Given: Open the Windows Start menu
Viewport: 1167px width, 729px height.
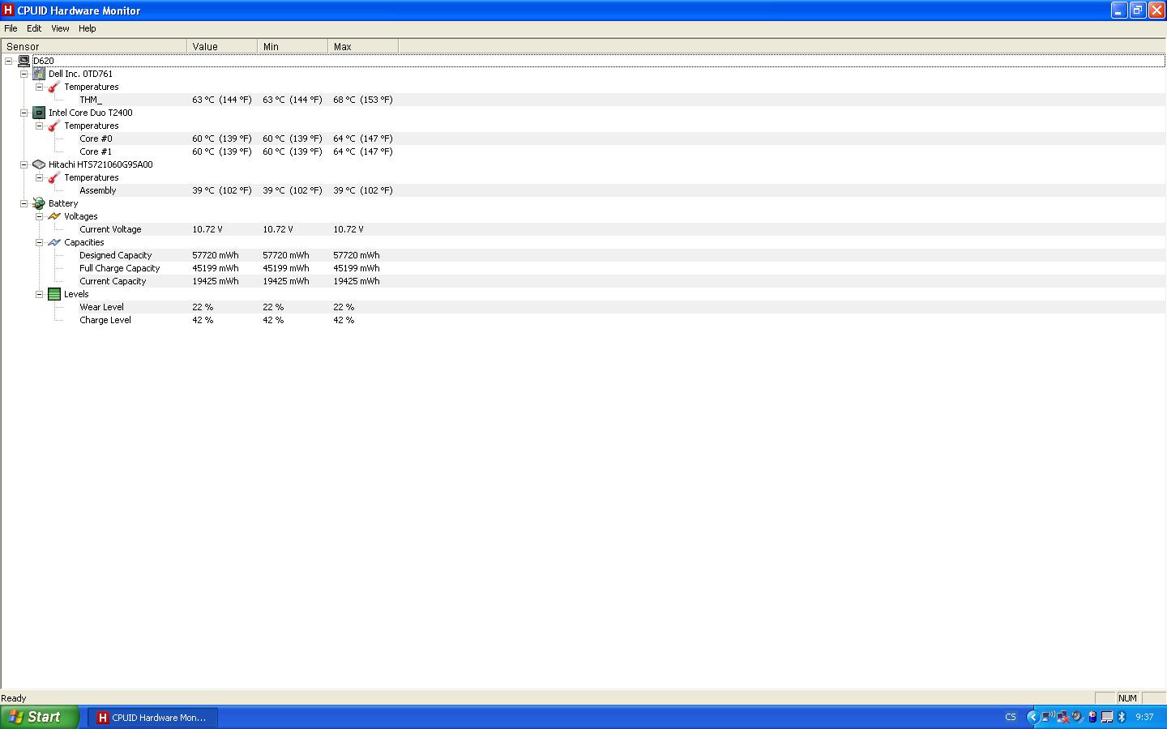Looking at the screenshot, I should 40,717.
